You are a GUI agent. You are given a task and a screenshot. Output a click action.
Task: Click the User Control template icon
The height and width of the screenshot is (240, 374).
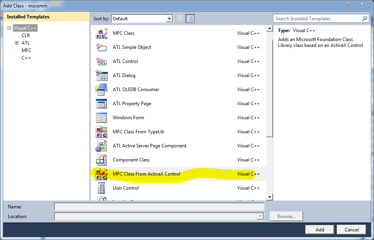coord(101,188)
